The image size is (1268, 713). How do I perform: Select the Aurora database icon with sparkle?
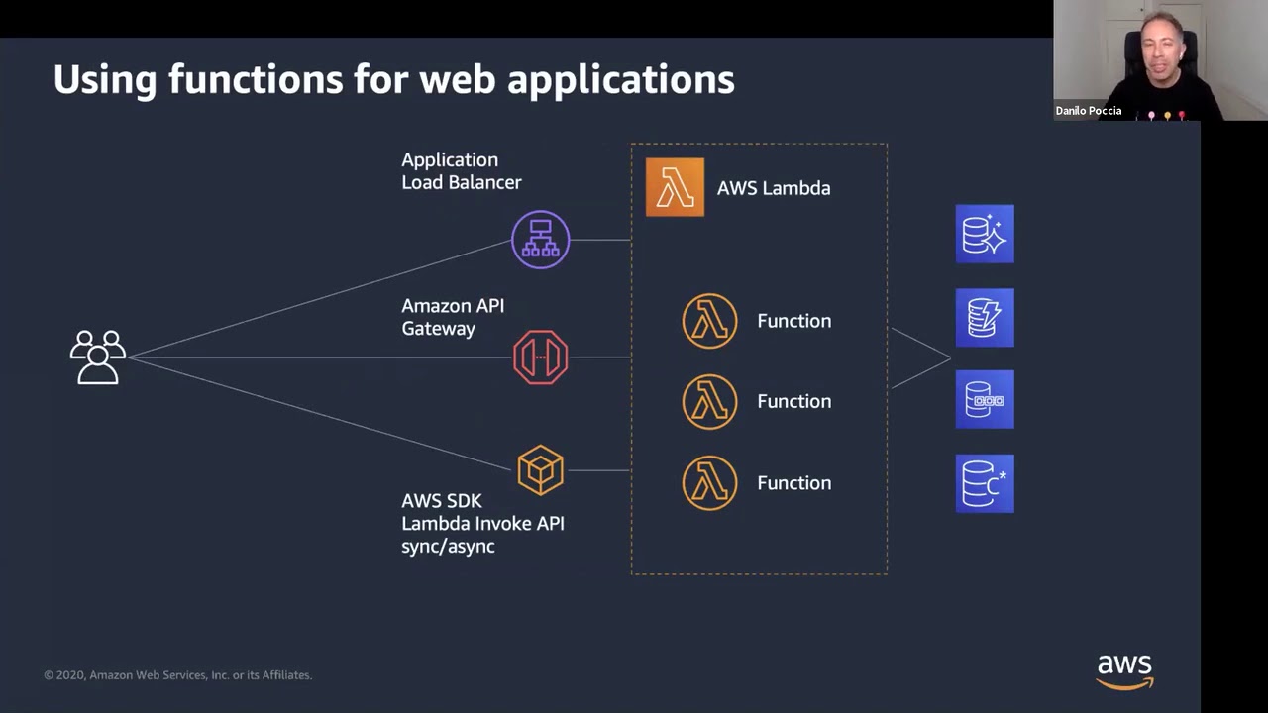[985, 234]
